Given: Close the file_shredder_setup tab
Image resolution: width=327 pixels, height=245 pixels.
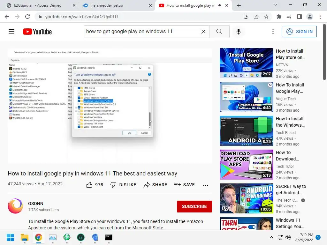Looking at the screenshot, I should (150, 5).
